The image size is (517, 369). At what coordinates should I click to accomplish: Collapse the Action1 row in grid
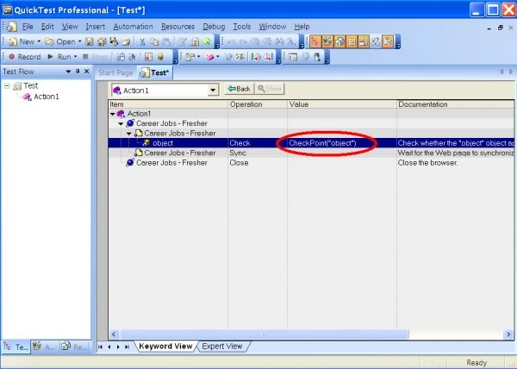[113, 114]
